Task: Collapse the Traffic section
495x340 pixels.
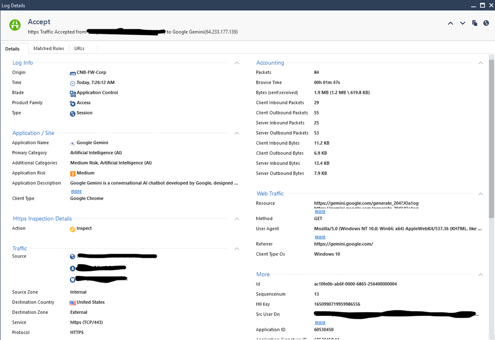Action: tap(237, 249)
